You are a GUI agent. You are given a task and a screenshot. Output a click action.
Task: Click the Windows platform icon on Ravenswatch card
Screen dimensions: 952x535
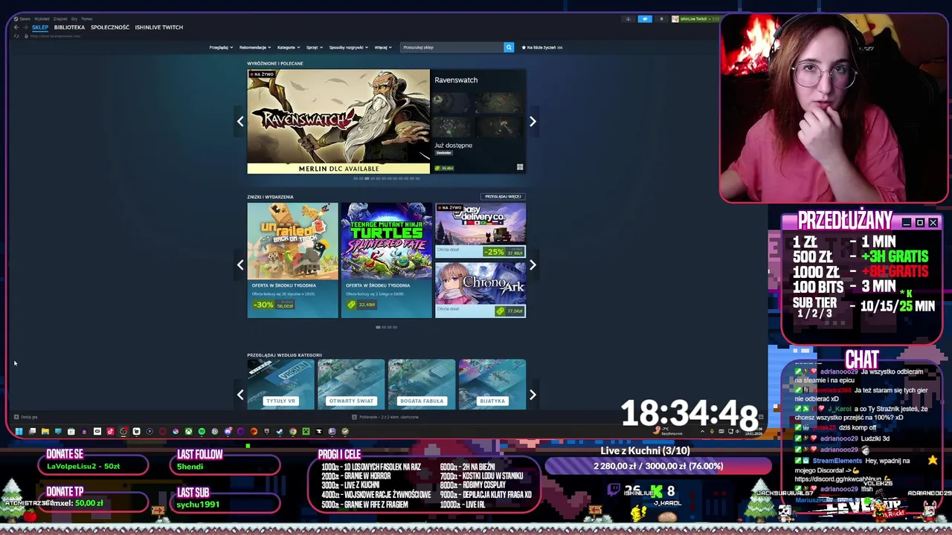tap(520, 167)
